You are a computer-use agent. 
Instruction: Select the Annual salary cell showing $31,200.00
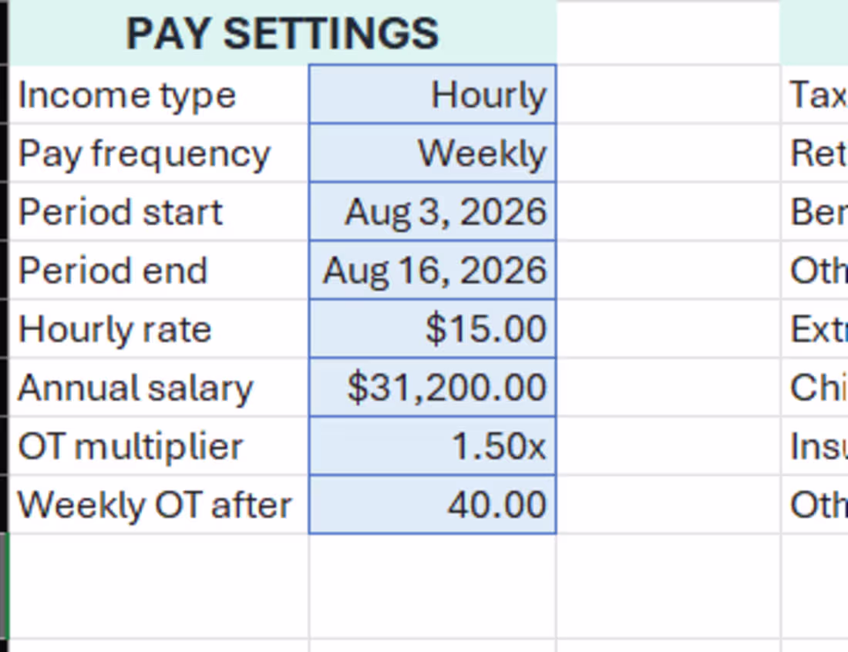point(432,387)
